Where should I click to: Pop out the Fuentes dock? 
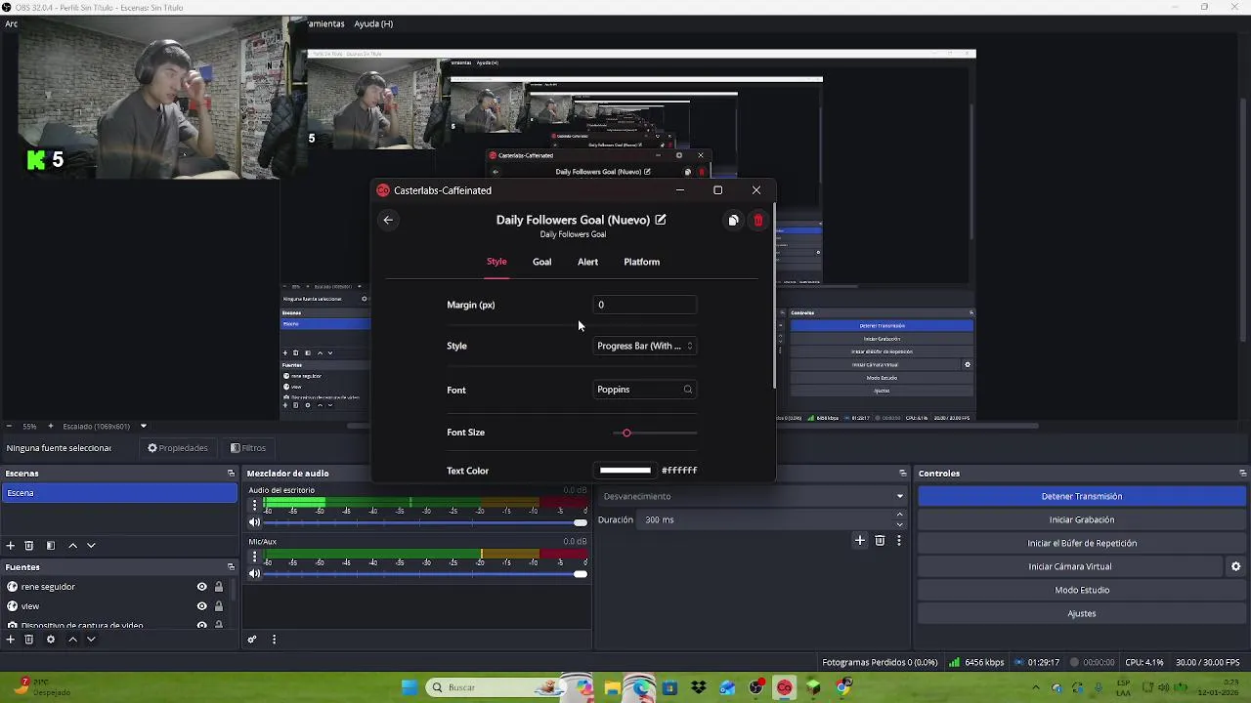tap(231, 567)
